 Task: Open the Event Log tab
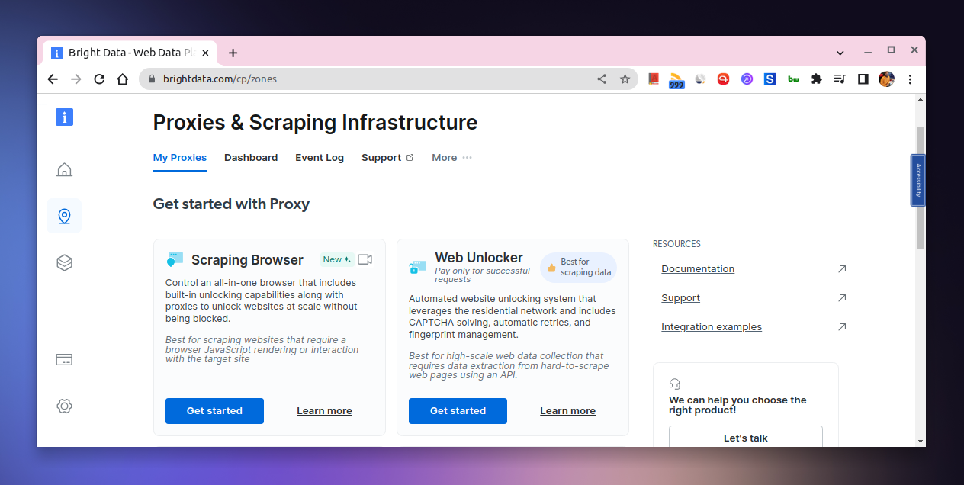tap(320, 158)
